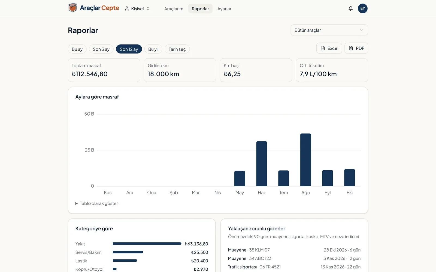The image size is (436, 272).
Task: Select the Bu ay period filter
Action: pyautogui.click(x=77, y=49)
